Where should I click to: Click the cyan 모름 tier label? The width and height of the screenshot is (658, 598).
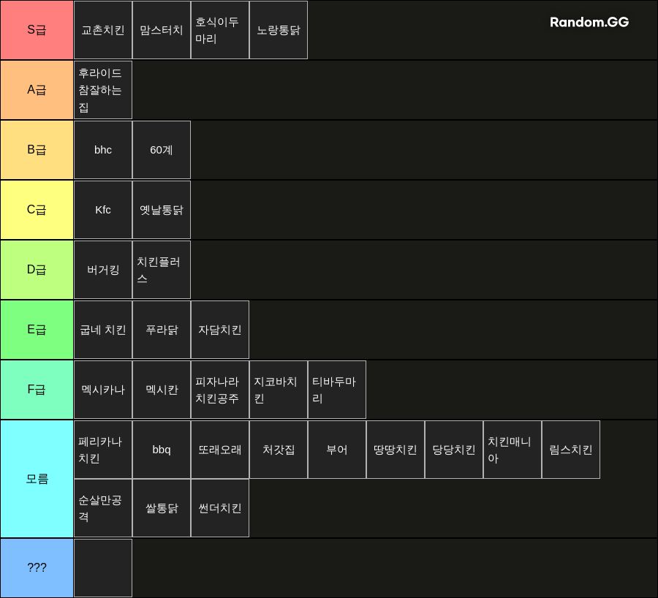(x=37, y=479)
